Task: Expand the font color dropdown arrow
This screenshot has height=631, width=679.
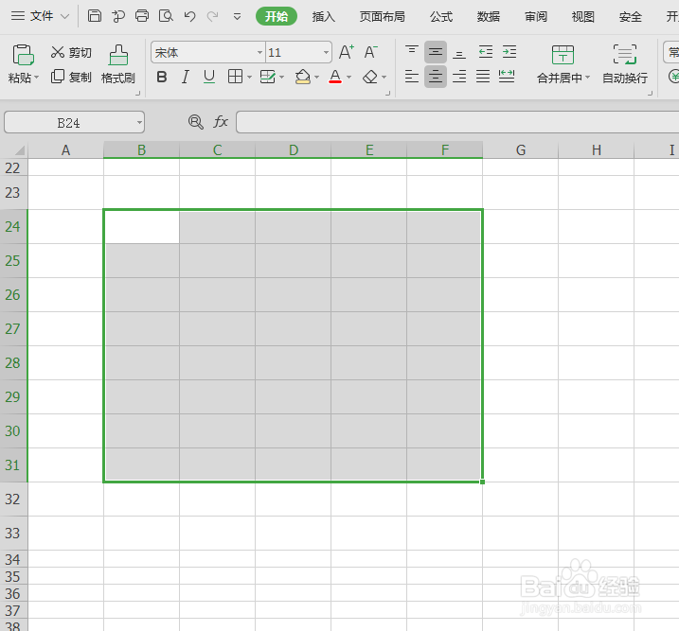Action: click(x=349, y=78)
